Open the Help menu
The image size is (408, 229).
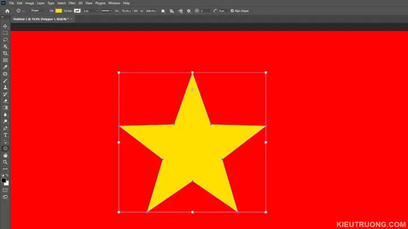126,3
